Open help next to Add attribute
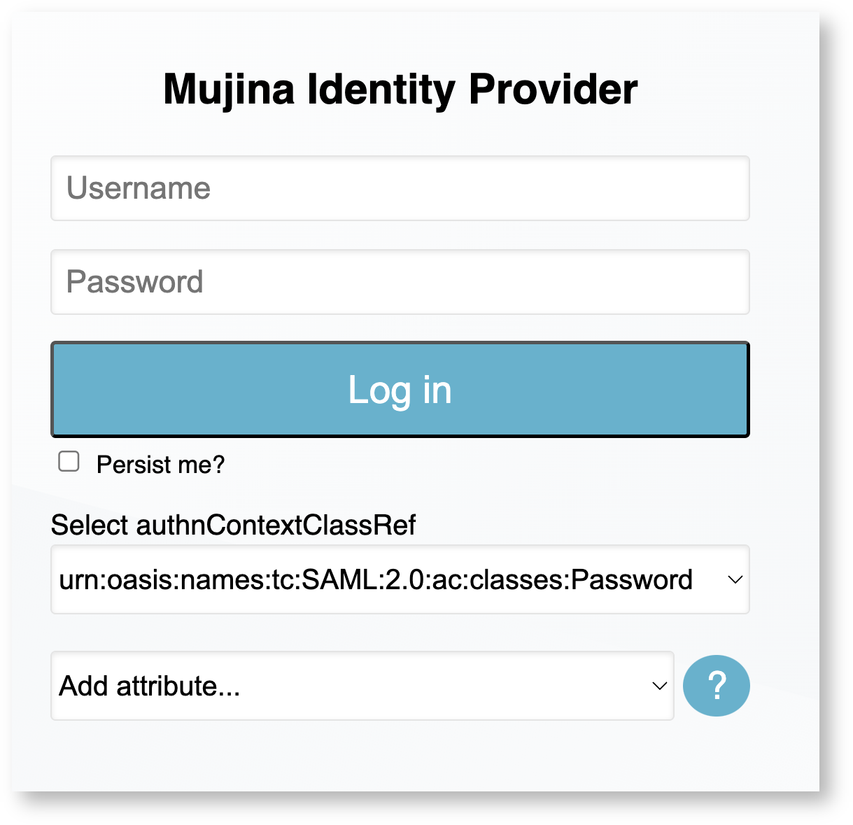Screen dimensions: 853x825 716,686
